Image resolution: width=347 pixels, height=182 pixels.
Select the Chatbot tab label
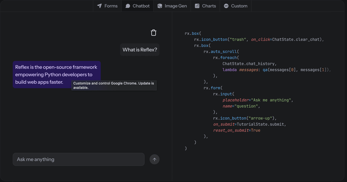(x=141, y=6)
